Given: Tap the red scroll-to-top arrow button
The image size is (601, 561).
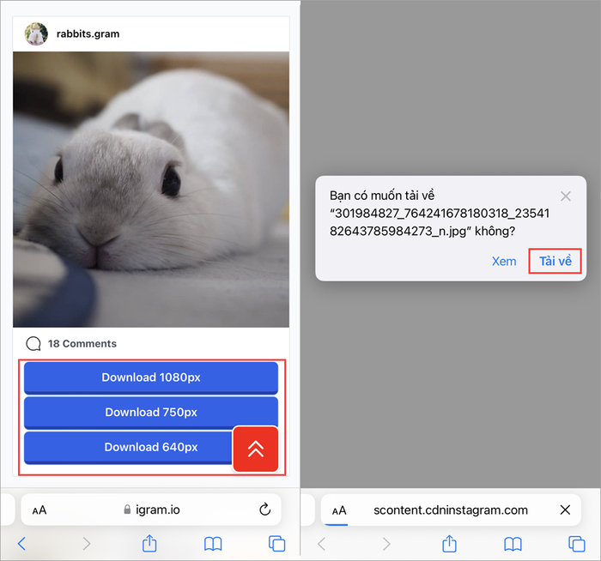Looking at the screenshot, I should pyautogui.click(x=256, y=449).
